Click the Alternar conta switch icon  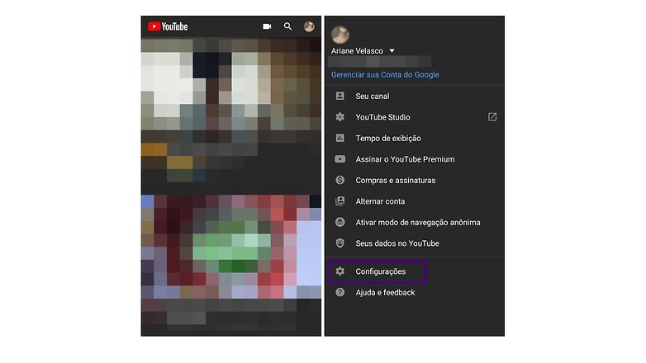point(340,200)
